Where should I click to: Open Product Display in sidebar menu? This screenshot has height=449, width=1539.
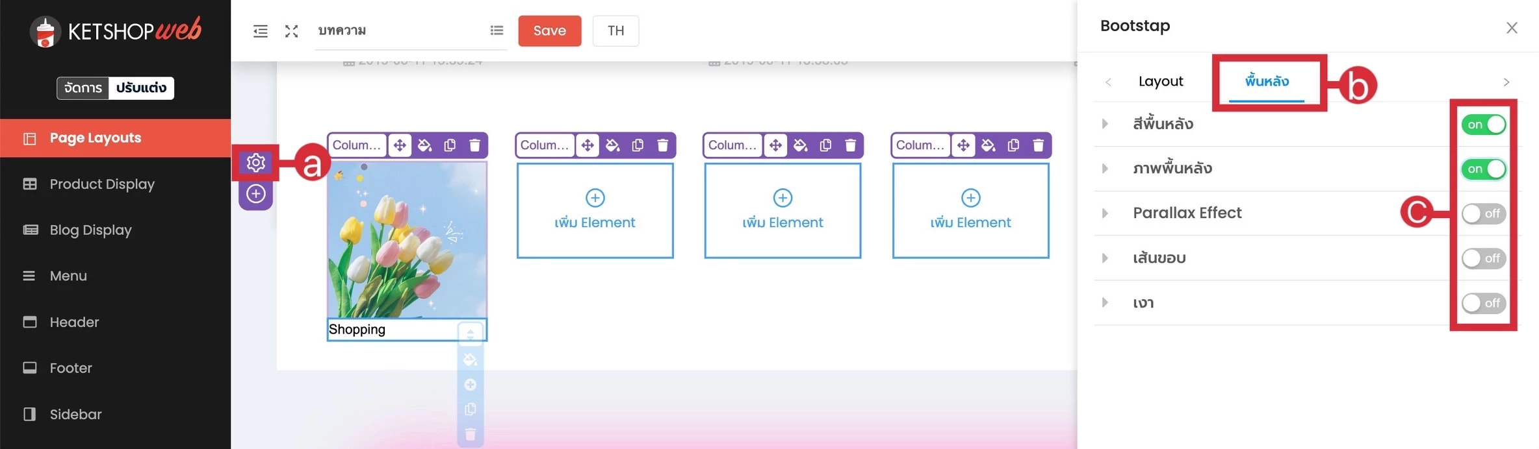pyautogui.click(x=102, y=184)
